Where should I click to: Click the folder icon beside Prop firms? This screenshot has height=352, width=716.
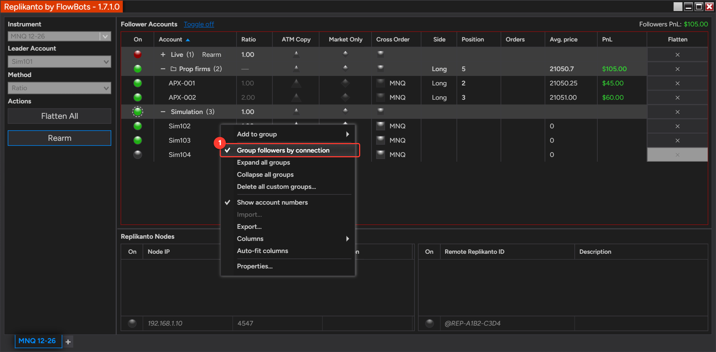[174, 69]
